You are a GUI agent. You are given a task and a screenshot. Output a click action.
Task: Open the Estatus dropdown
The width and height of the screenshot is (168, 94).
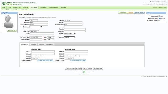(34, 20)
